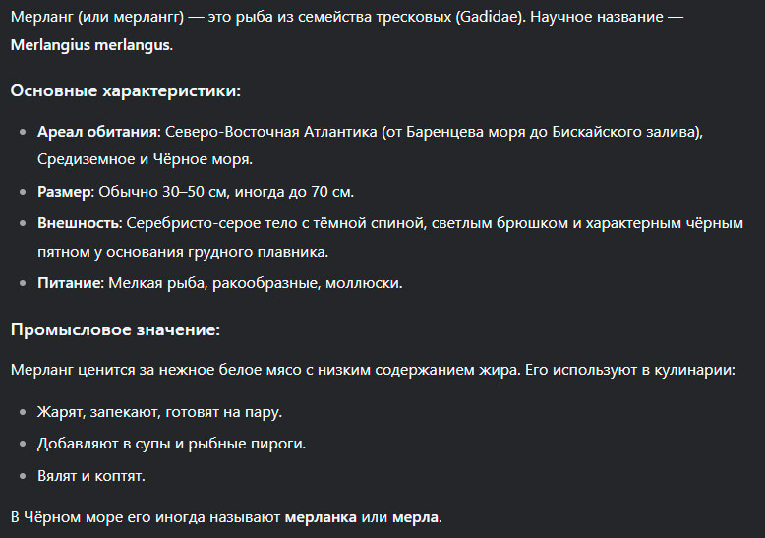Screen dimensions: 765x538
Task: Click the bullet "Добавляют в супы и рыбные пироги."
Action: (171, 444)
